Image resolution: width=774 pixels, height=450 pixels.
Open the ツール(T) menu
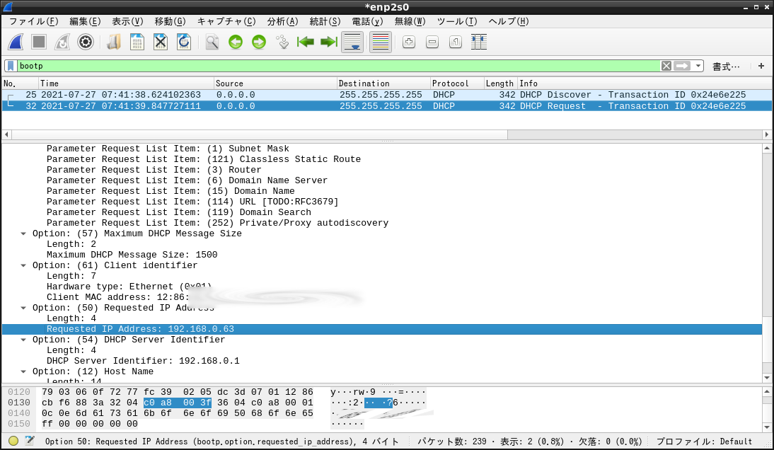[457, 21]
